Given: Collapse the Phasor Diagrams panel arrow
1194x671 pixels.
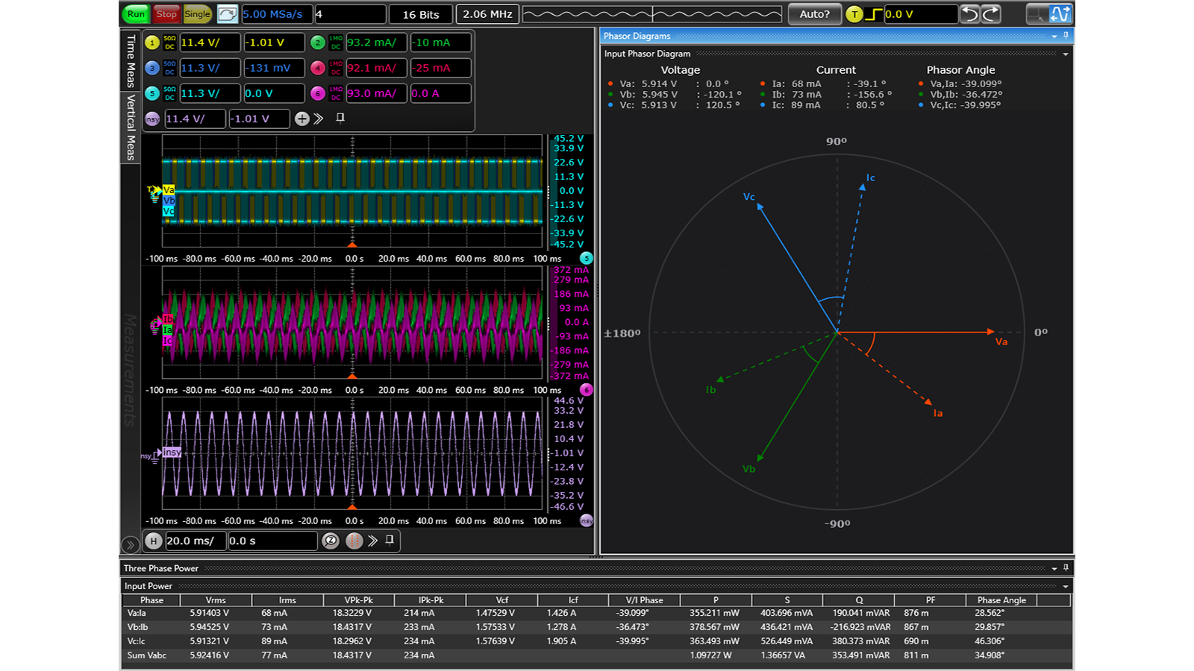Looking at the screenshot, I should pyautogui.click(x=1054, y=35).
